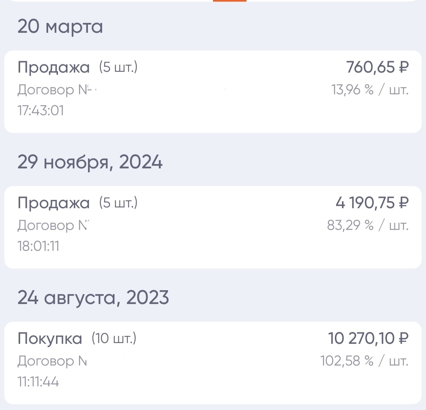This screenshot has width=426, height=410.
Task: Select the active tab marked by orange indicator
Action: click(230, 2)
